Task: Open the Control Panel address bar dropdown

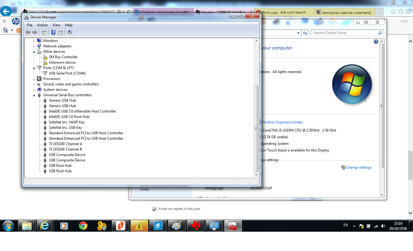Action: [298, 33]
